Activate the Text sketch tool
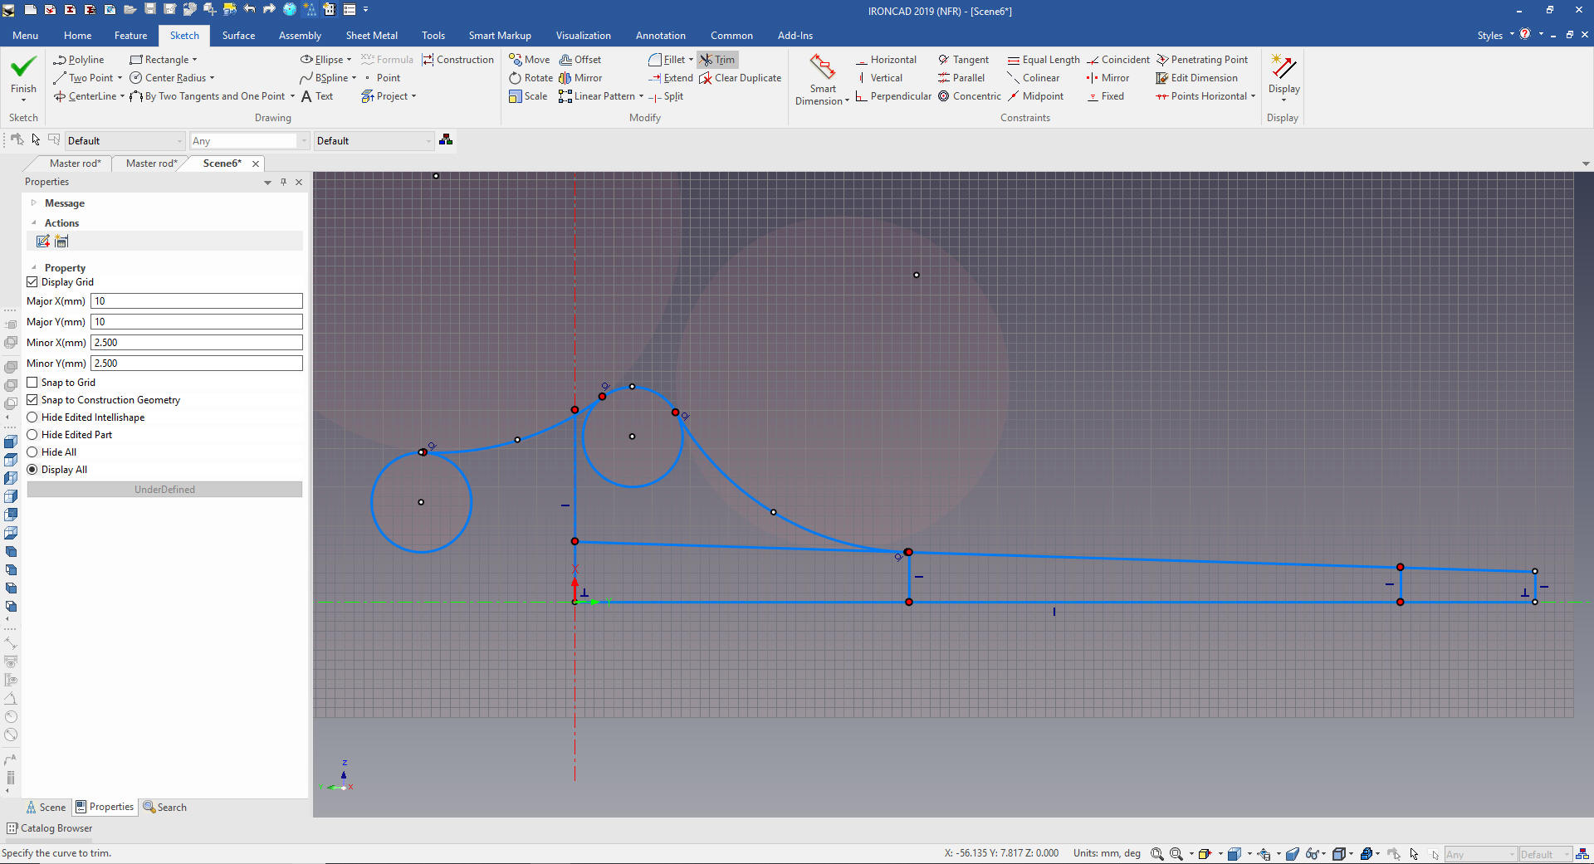 click(316, 96)
